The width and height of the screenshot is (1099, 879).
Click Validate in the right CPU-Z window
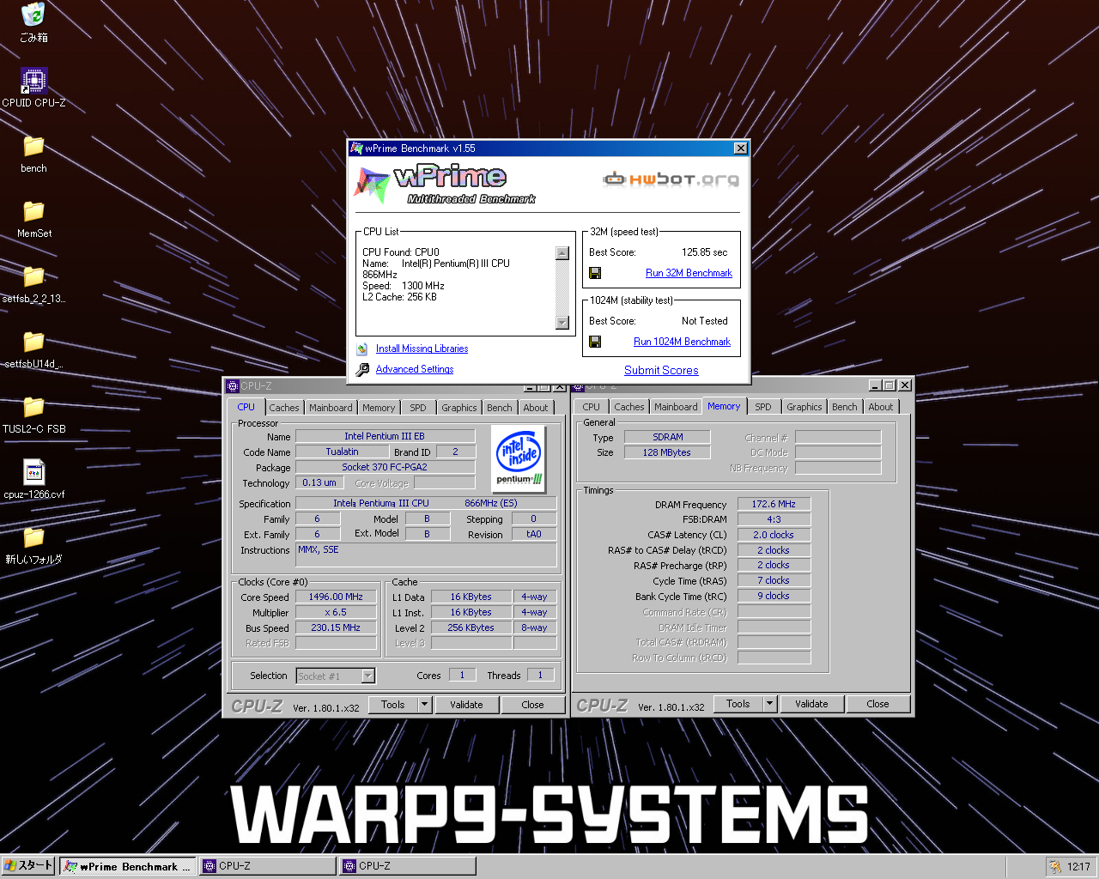(x=811, y=704)
